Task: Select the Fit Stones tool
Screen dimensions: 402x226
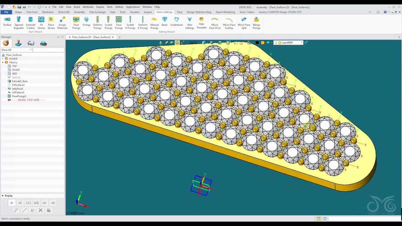Action: tap(41, 23)
